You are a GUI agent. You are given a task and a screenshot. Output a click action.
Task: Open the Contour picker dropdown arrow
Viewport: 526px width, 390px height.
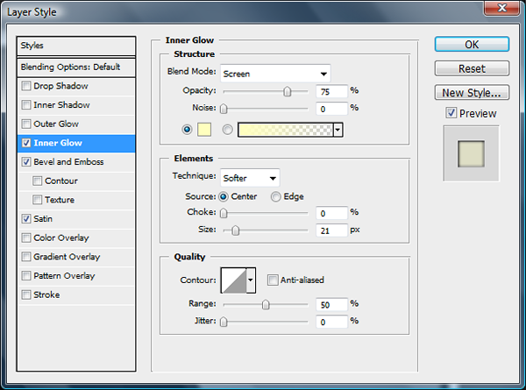click(250, 280)
